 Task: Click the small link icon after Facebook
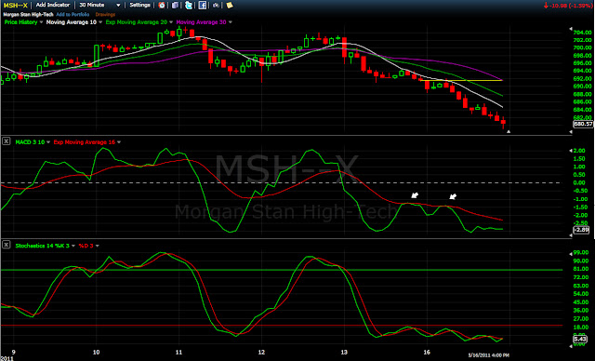click(216, 5)
